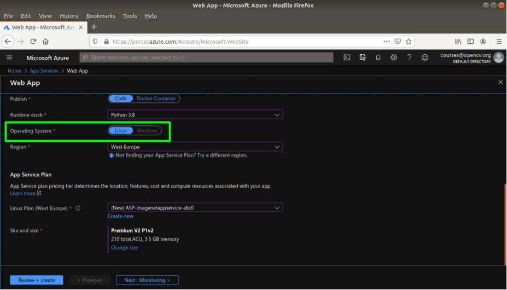Image resolution: width=507 pixels, height=290 pixels.
Task: Open the Azure portal hamburger menu
Action: point(9,57)
